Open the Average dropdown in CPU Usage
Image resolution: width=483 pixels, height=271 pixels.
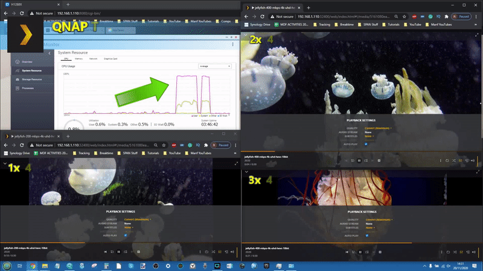coord(215,66)
